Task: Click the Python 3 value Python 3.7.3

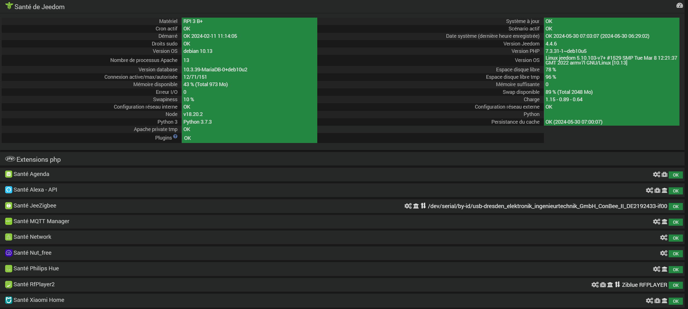Action: [x=198, y=122]
